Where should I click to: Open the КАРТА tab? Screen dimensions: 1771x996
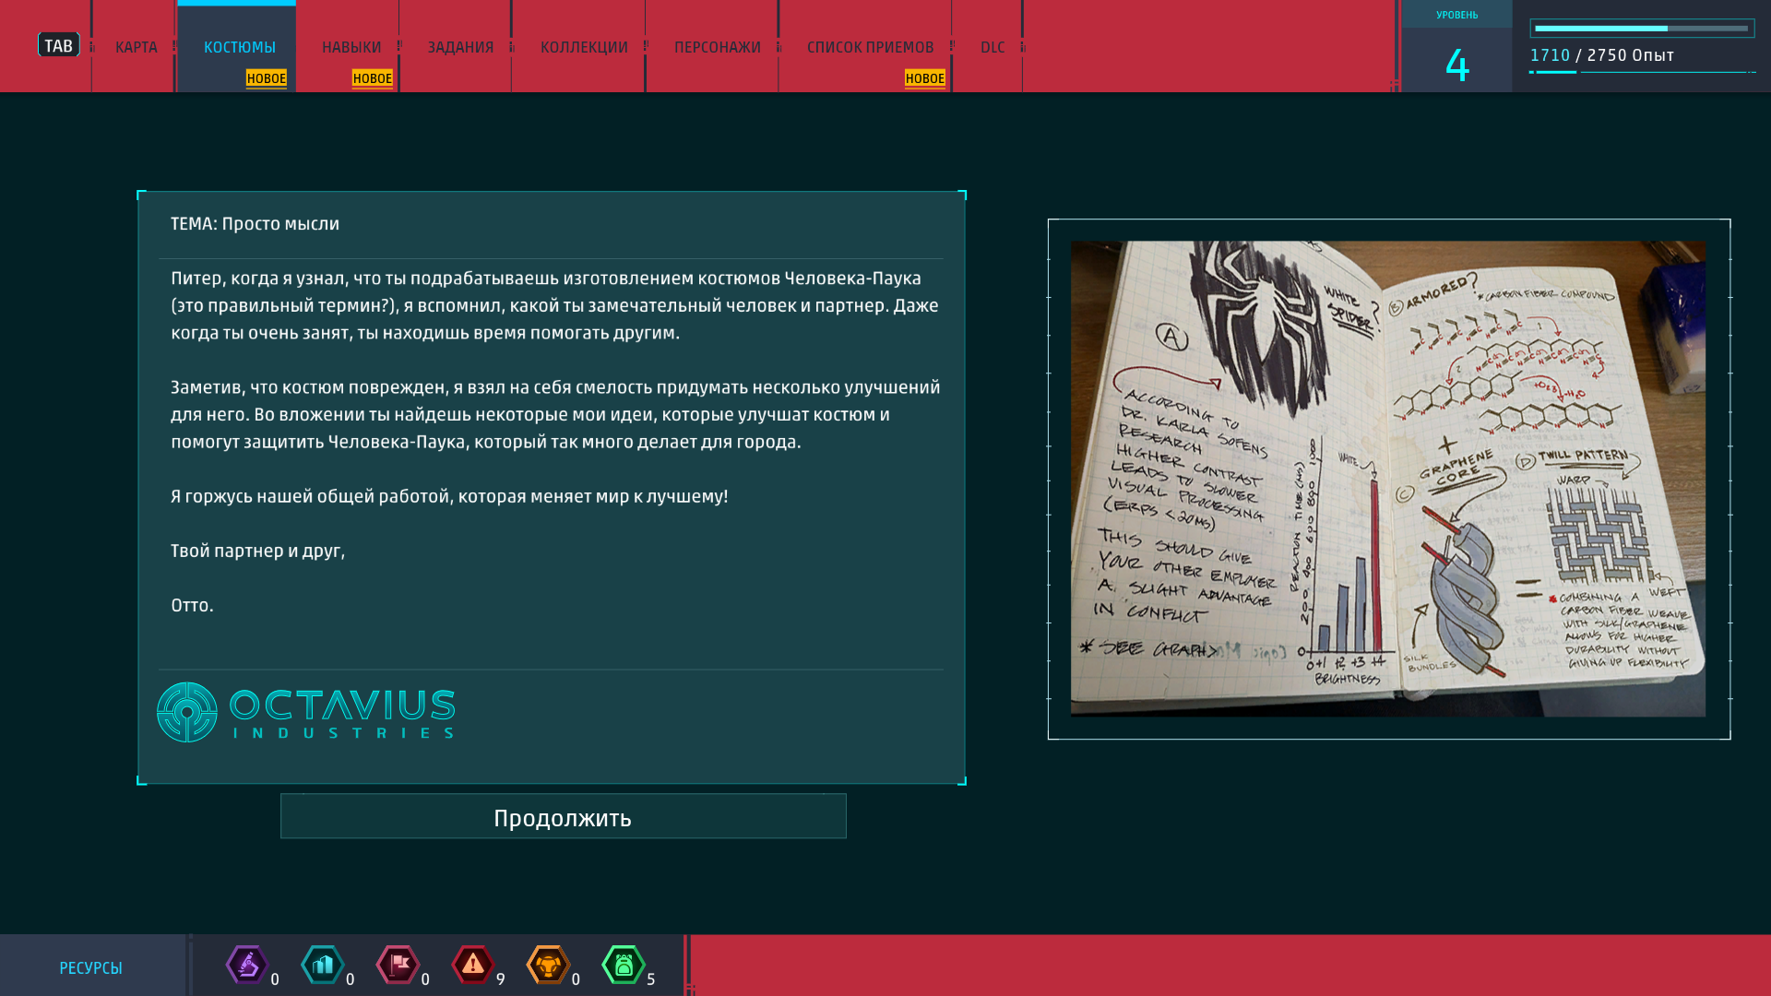pyautogui.click(x=136, y=47)
